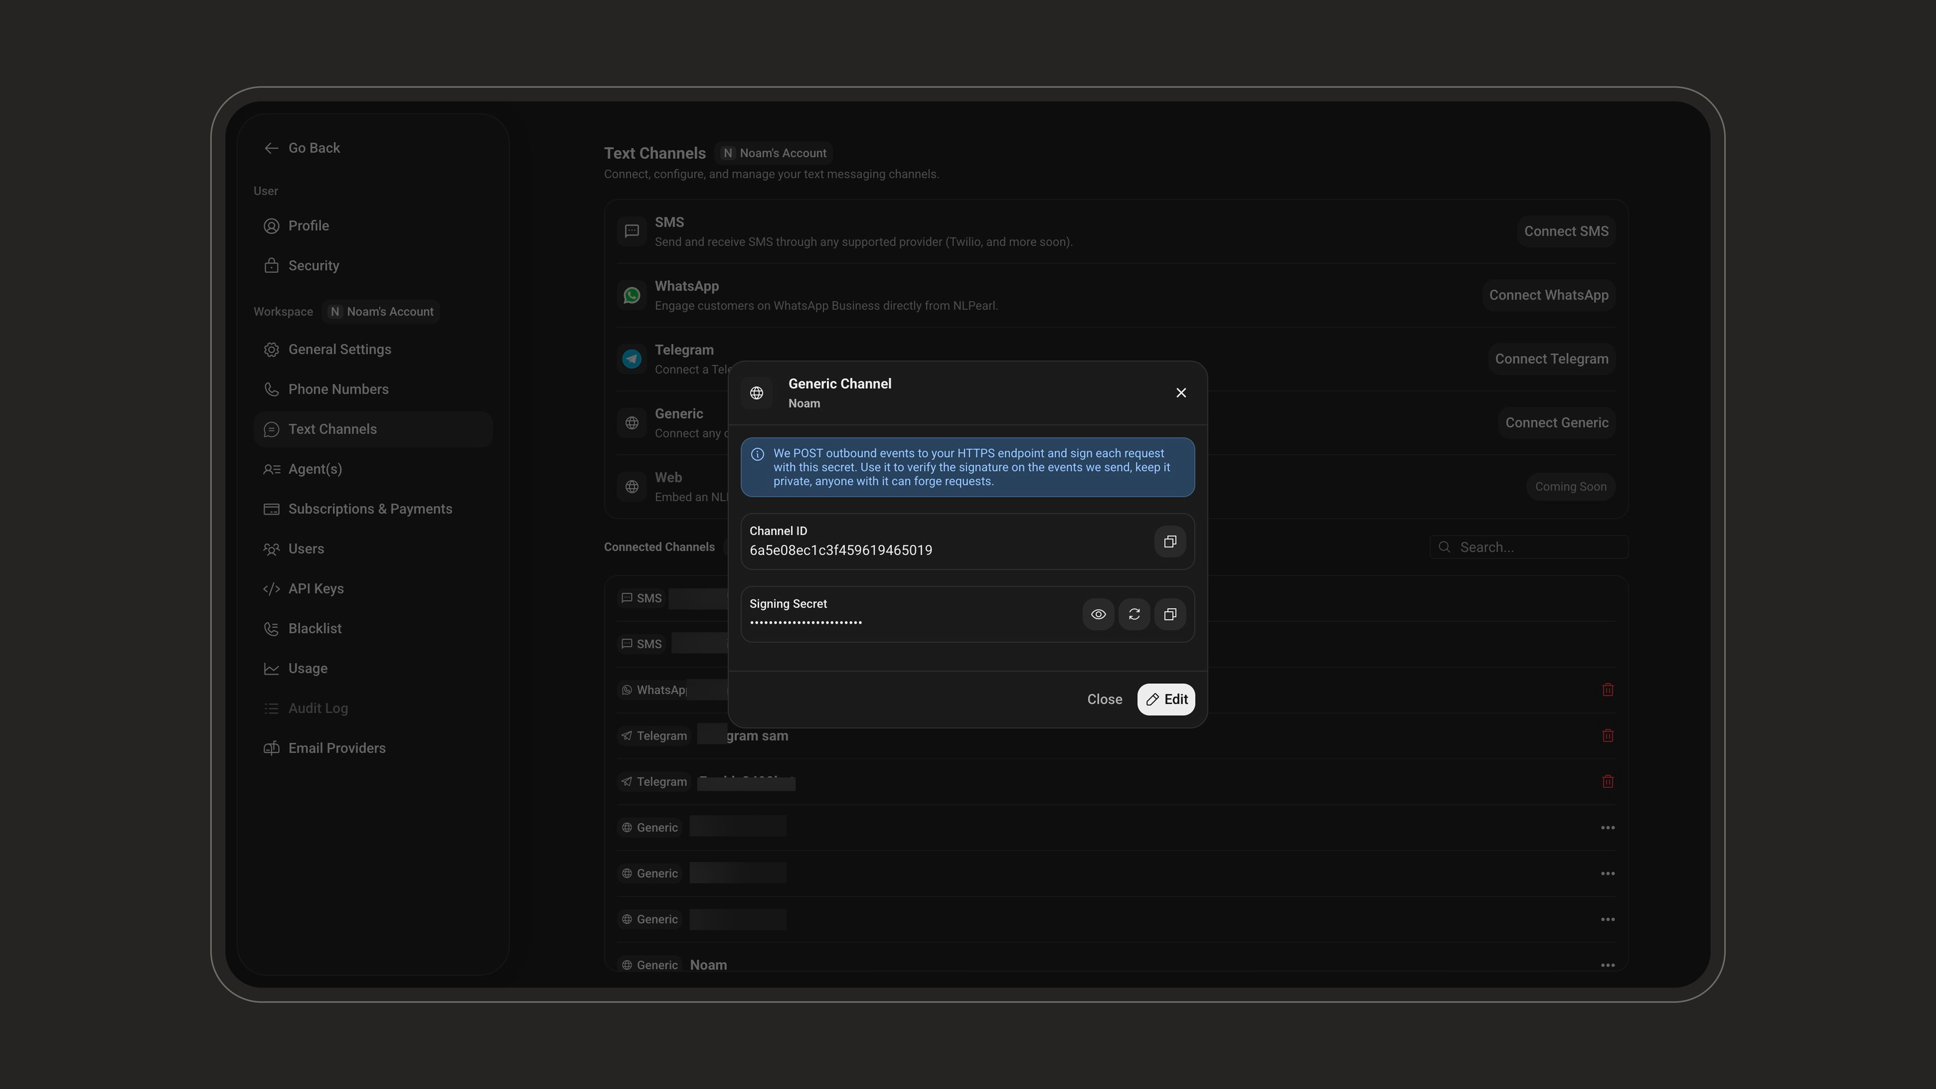Image resolution: width=1936 pixels, height=1089 pixels.
Task: Open the Audit Log
Action: coord(373,708)
